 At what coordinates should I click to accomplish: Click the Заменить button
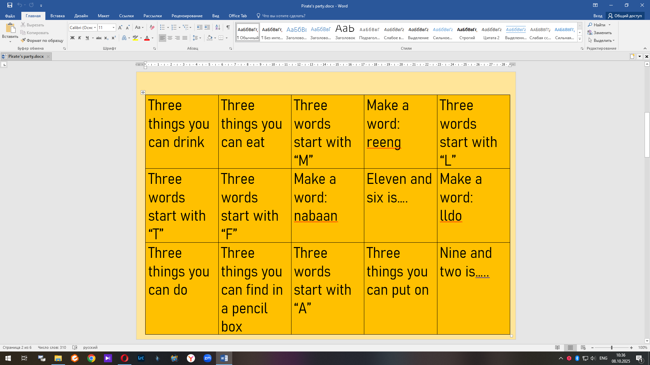tap(600, 33)
